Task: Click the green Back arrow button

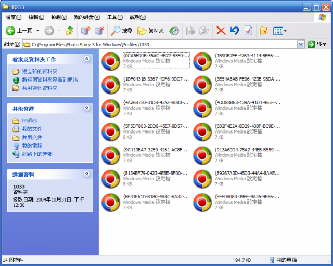Action: [10, 31]
